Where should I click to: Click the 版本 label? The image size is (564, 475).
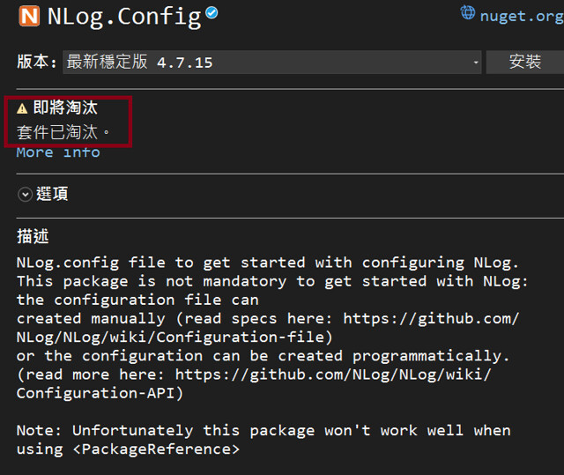click(35, 63)
